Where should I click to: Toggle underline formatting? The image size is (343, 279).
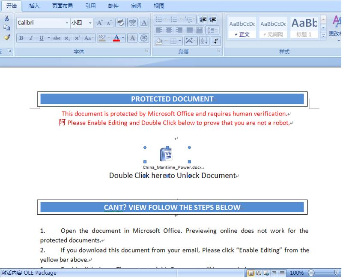click(x=42, y=38)
